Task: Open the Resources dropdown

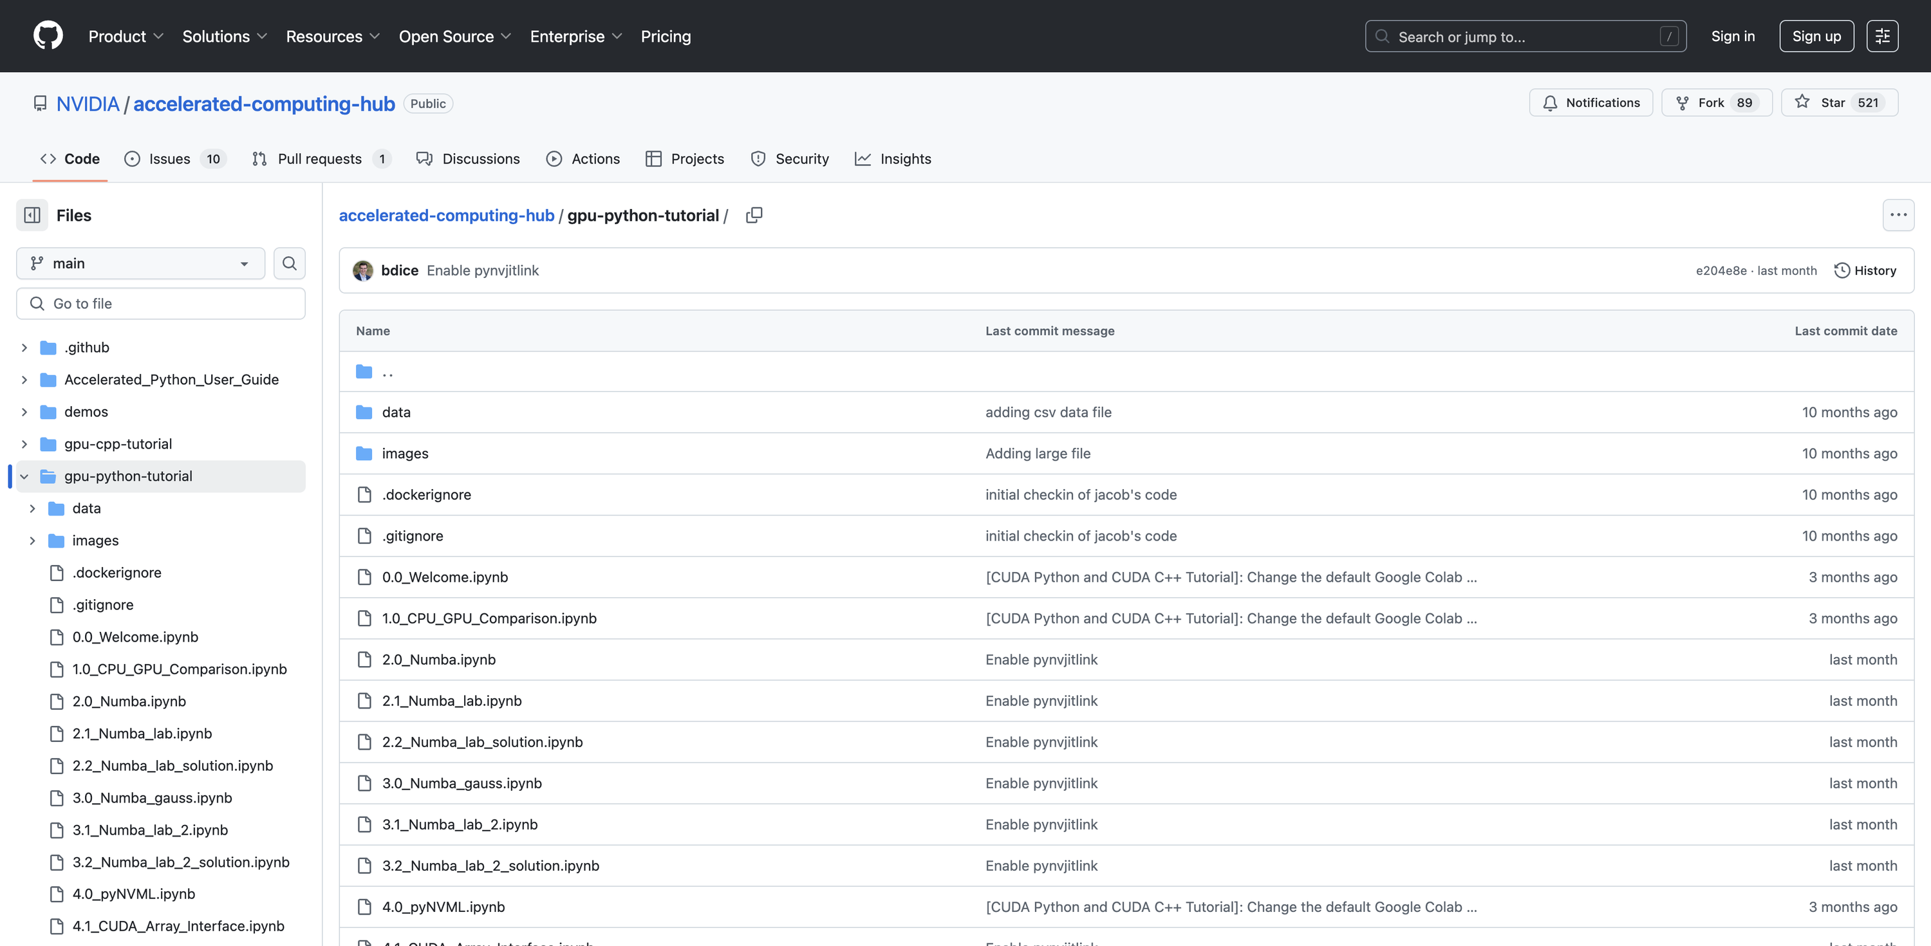Action: coord(333,36)
